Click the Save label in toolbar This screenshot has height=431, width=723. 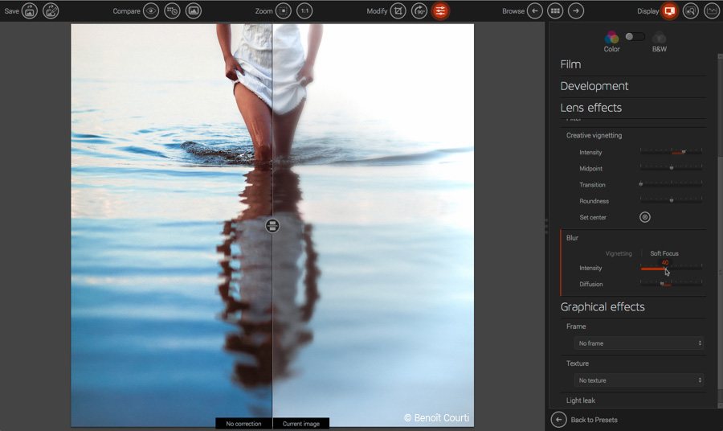pos(12,11)
